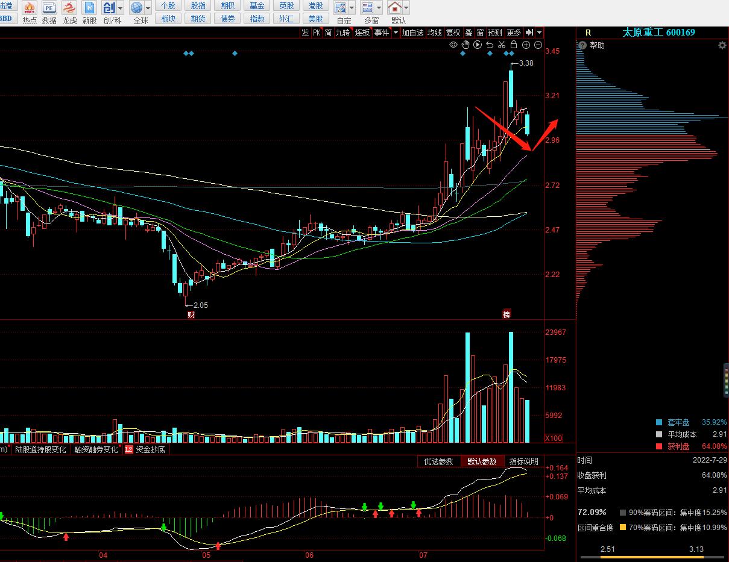
Task: Expand the 多窗 multi-window dropdown arrow
Action: coord(379,8)
